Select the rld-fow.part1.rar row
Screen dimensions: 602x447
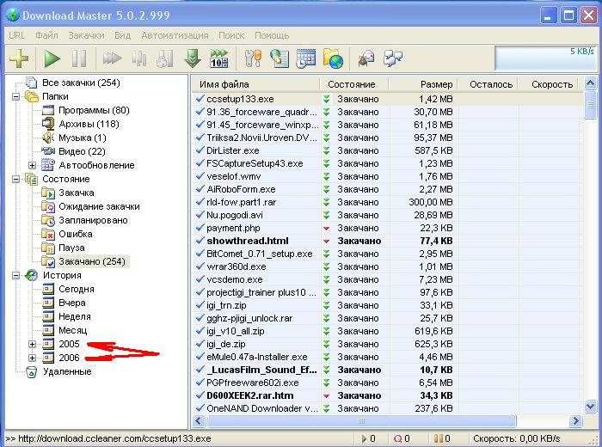coord(387,202)
